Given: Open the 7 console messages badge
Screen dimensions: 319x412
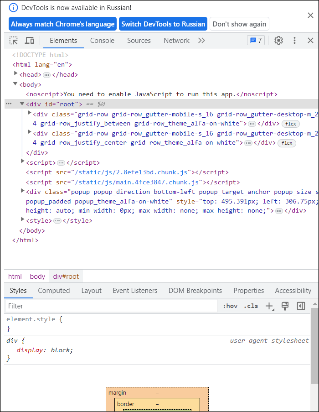Looking at the screenshot, I should click(256, 40).
